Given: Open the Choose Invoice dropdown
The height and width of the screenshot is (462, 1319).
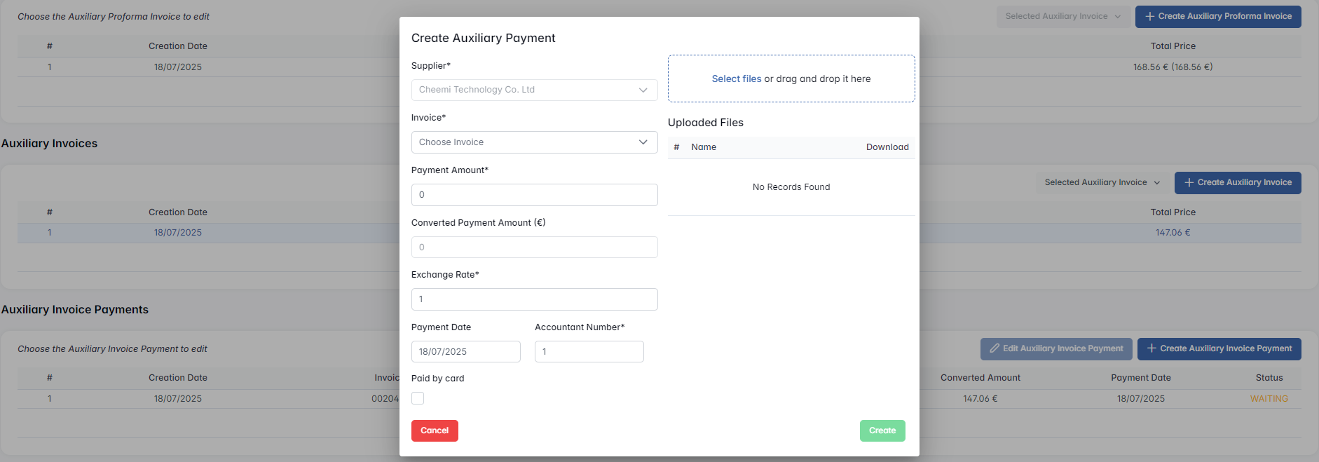Looking at the screenshot, I should (526, 142).
